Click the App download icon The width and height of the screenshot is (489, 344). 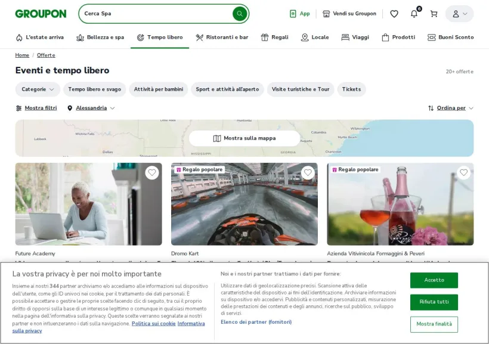click(293, 14)
